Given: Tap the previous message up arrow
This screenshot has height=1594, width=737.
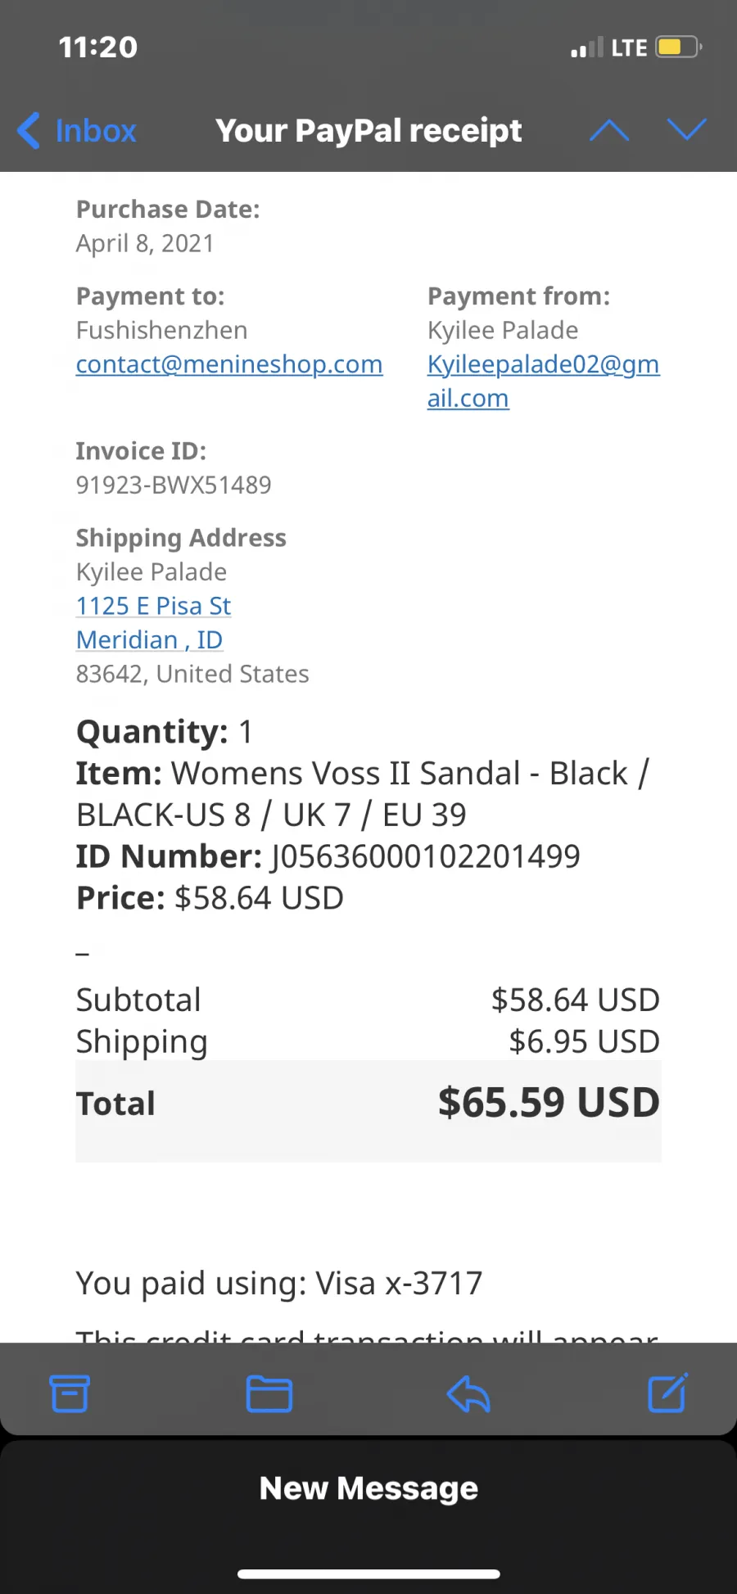Looking at the screenshot, I should (609, 130).
